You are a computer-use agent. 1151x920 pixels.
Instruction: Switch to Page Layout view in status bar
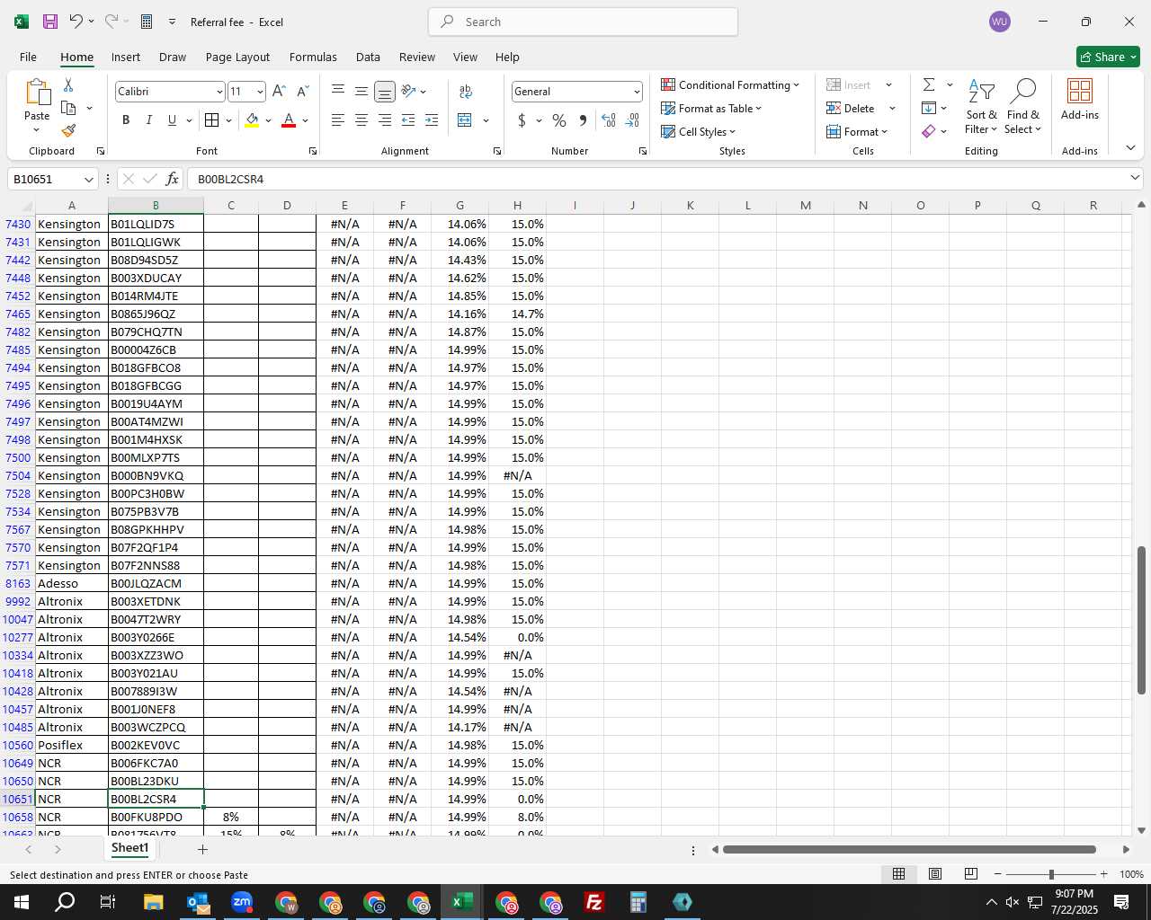[x=935, y=874]
